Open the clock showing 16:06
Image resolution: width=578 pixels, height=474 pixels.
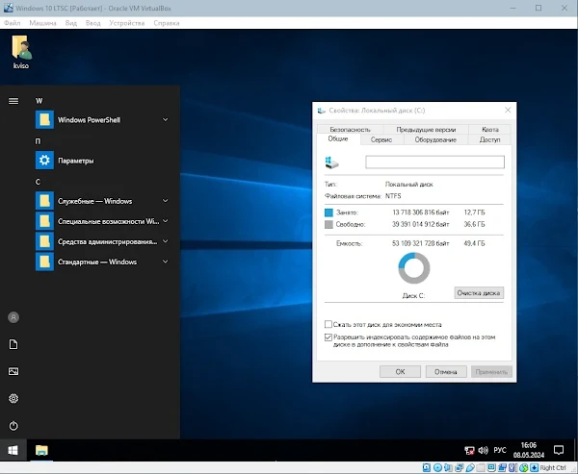click(529, 450)
